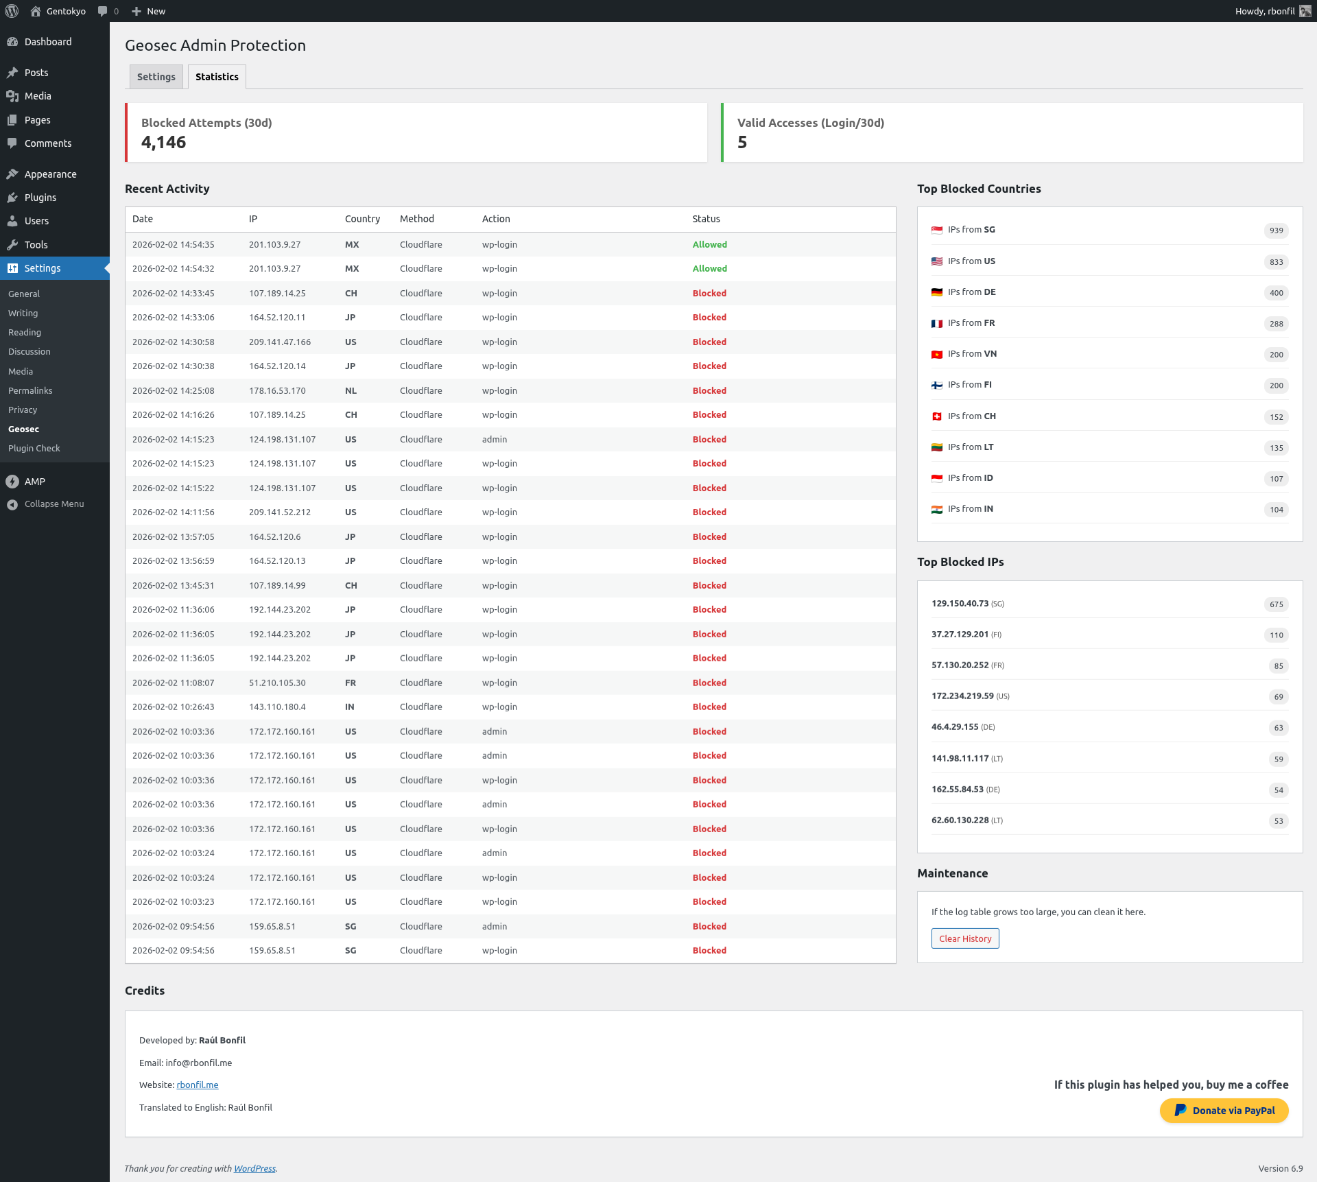The height and width of the screenshot is (1182, 1317).
Task: Click the Clear History button
Action: 964,938
